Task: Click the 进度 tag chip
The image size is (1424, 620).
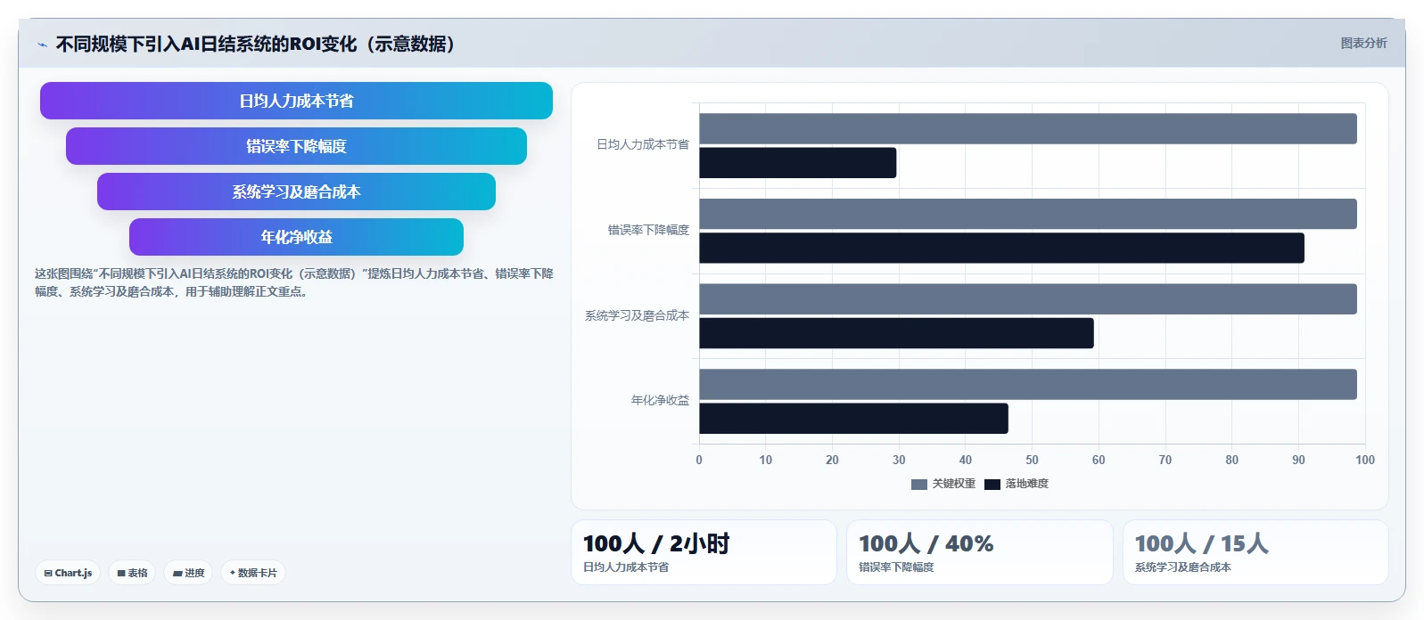Action: click(188, 573)
